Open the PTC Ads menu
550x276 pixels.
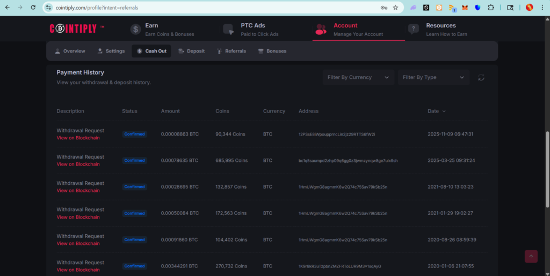tap(252, 29)
